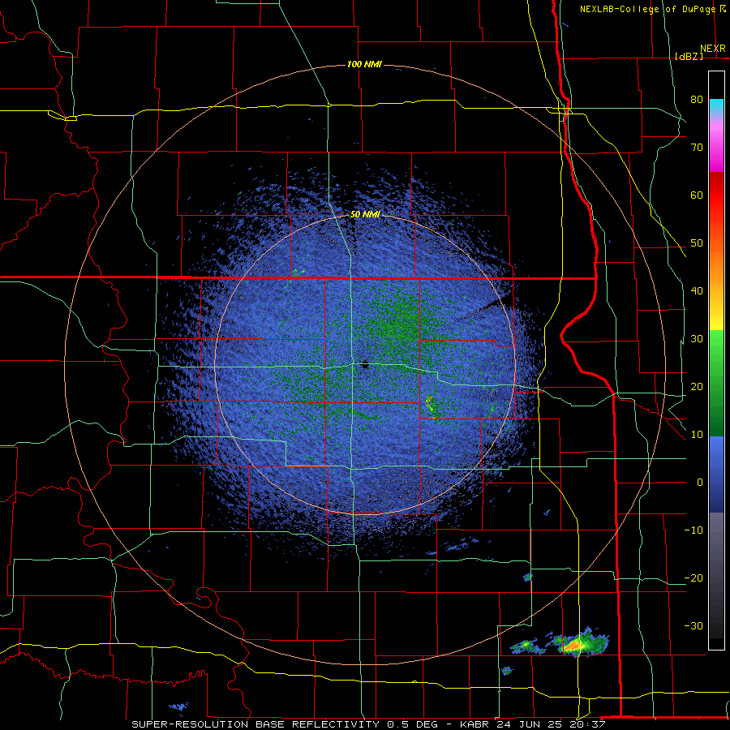Click the orange storm cell core in southeast
The width and height of the screenshot is (730, 730).
tap(573, 646)
